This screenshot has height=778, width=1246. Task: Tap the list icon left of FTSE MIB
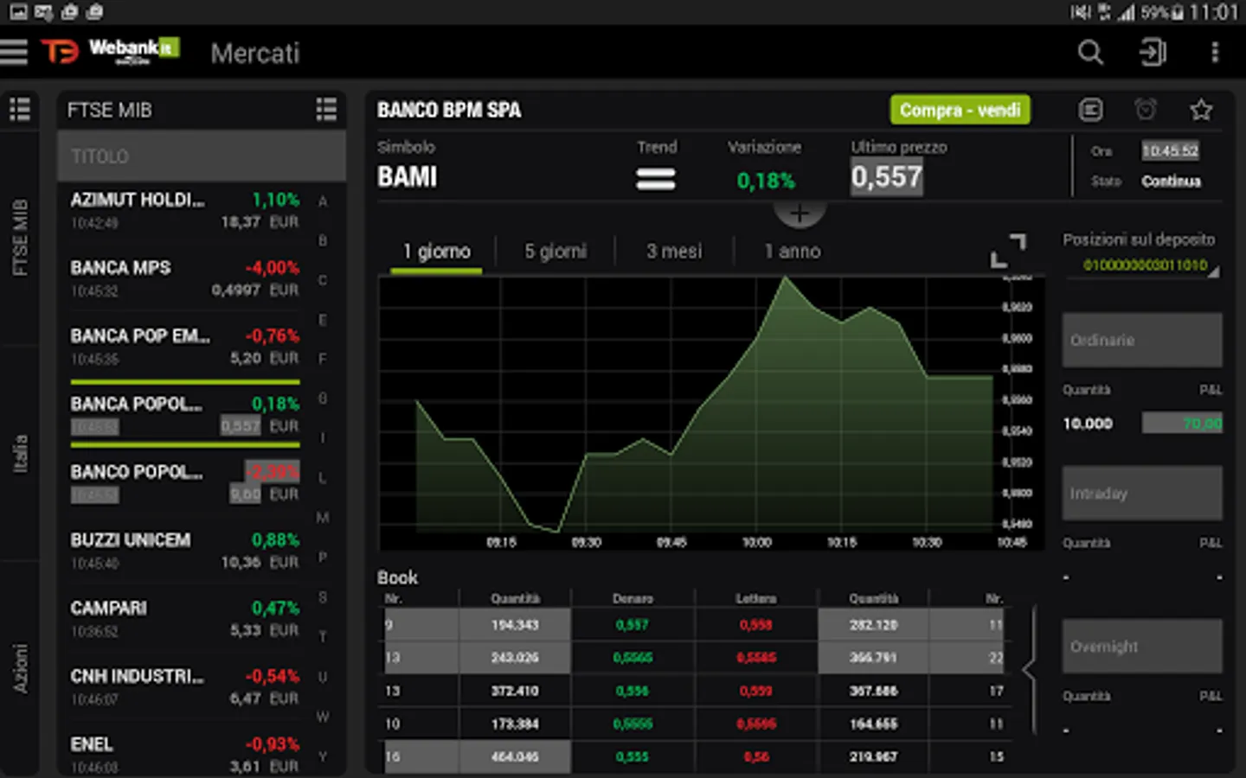tap(20, 110)
